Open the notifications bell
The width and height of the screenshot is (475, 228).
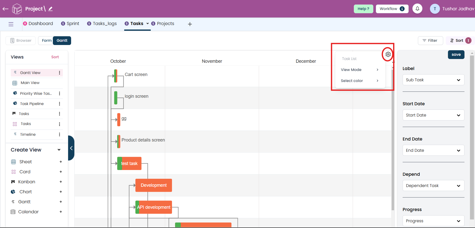[x=417, y=9]
